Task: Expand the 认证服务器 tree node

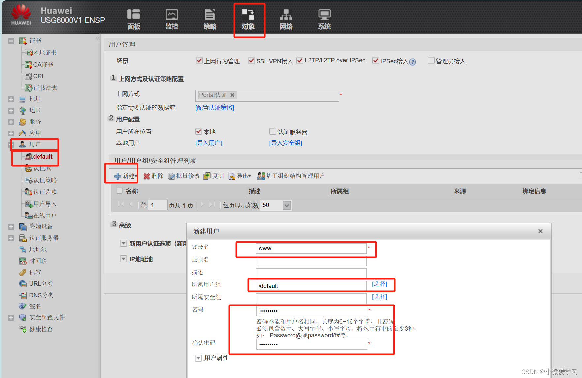Action: tap(11, 238)
